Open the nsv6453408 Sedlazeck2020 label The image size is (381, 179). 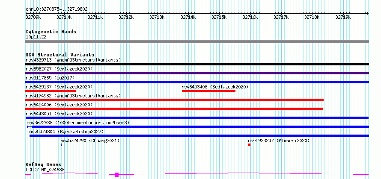tap(215, 87)
